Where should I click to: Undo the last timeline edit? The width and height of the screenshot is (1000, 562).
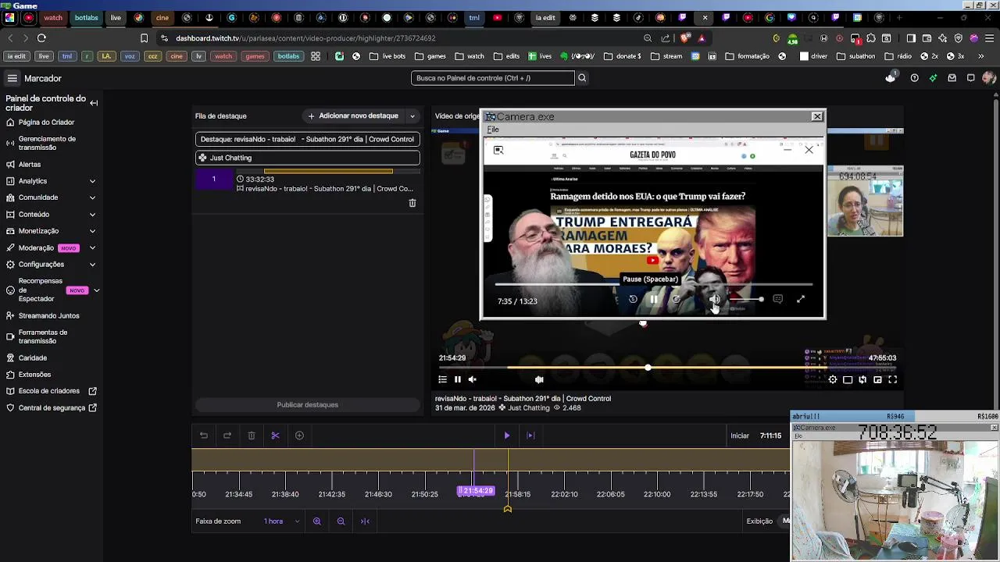pos(204,436)
